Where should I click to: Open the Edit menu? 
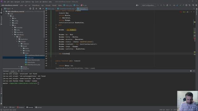(x=8, y=2)
